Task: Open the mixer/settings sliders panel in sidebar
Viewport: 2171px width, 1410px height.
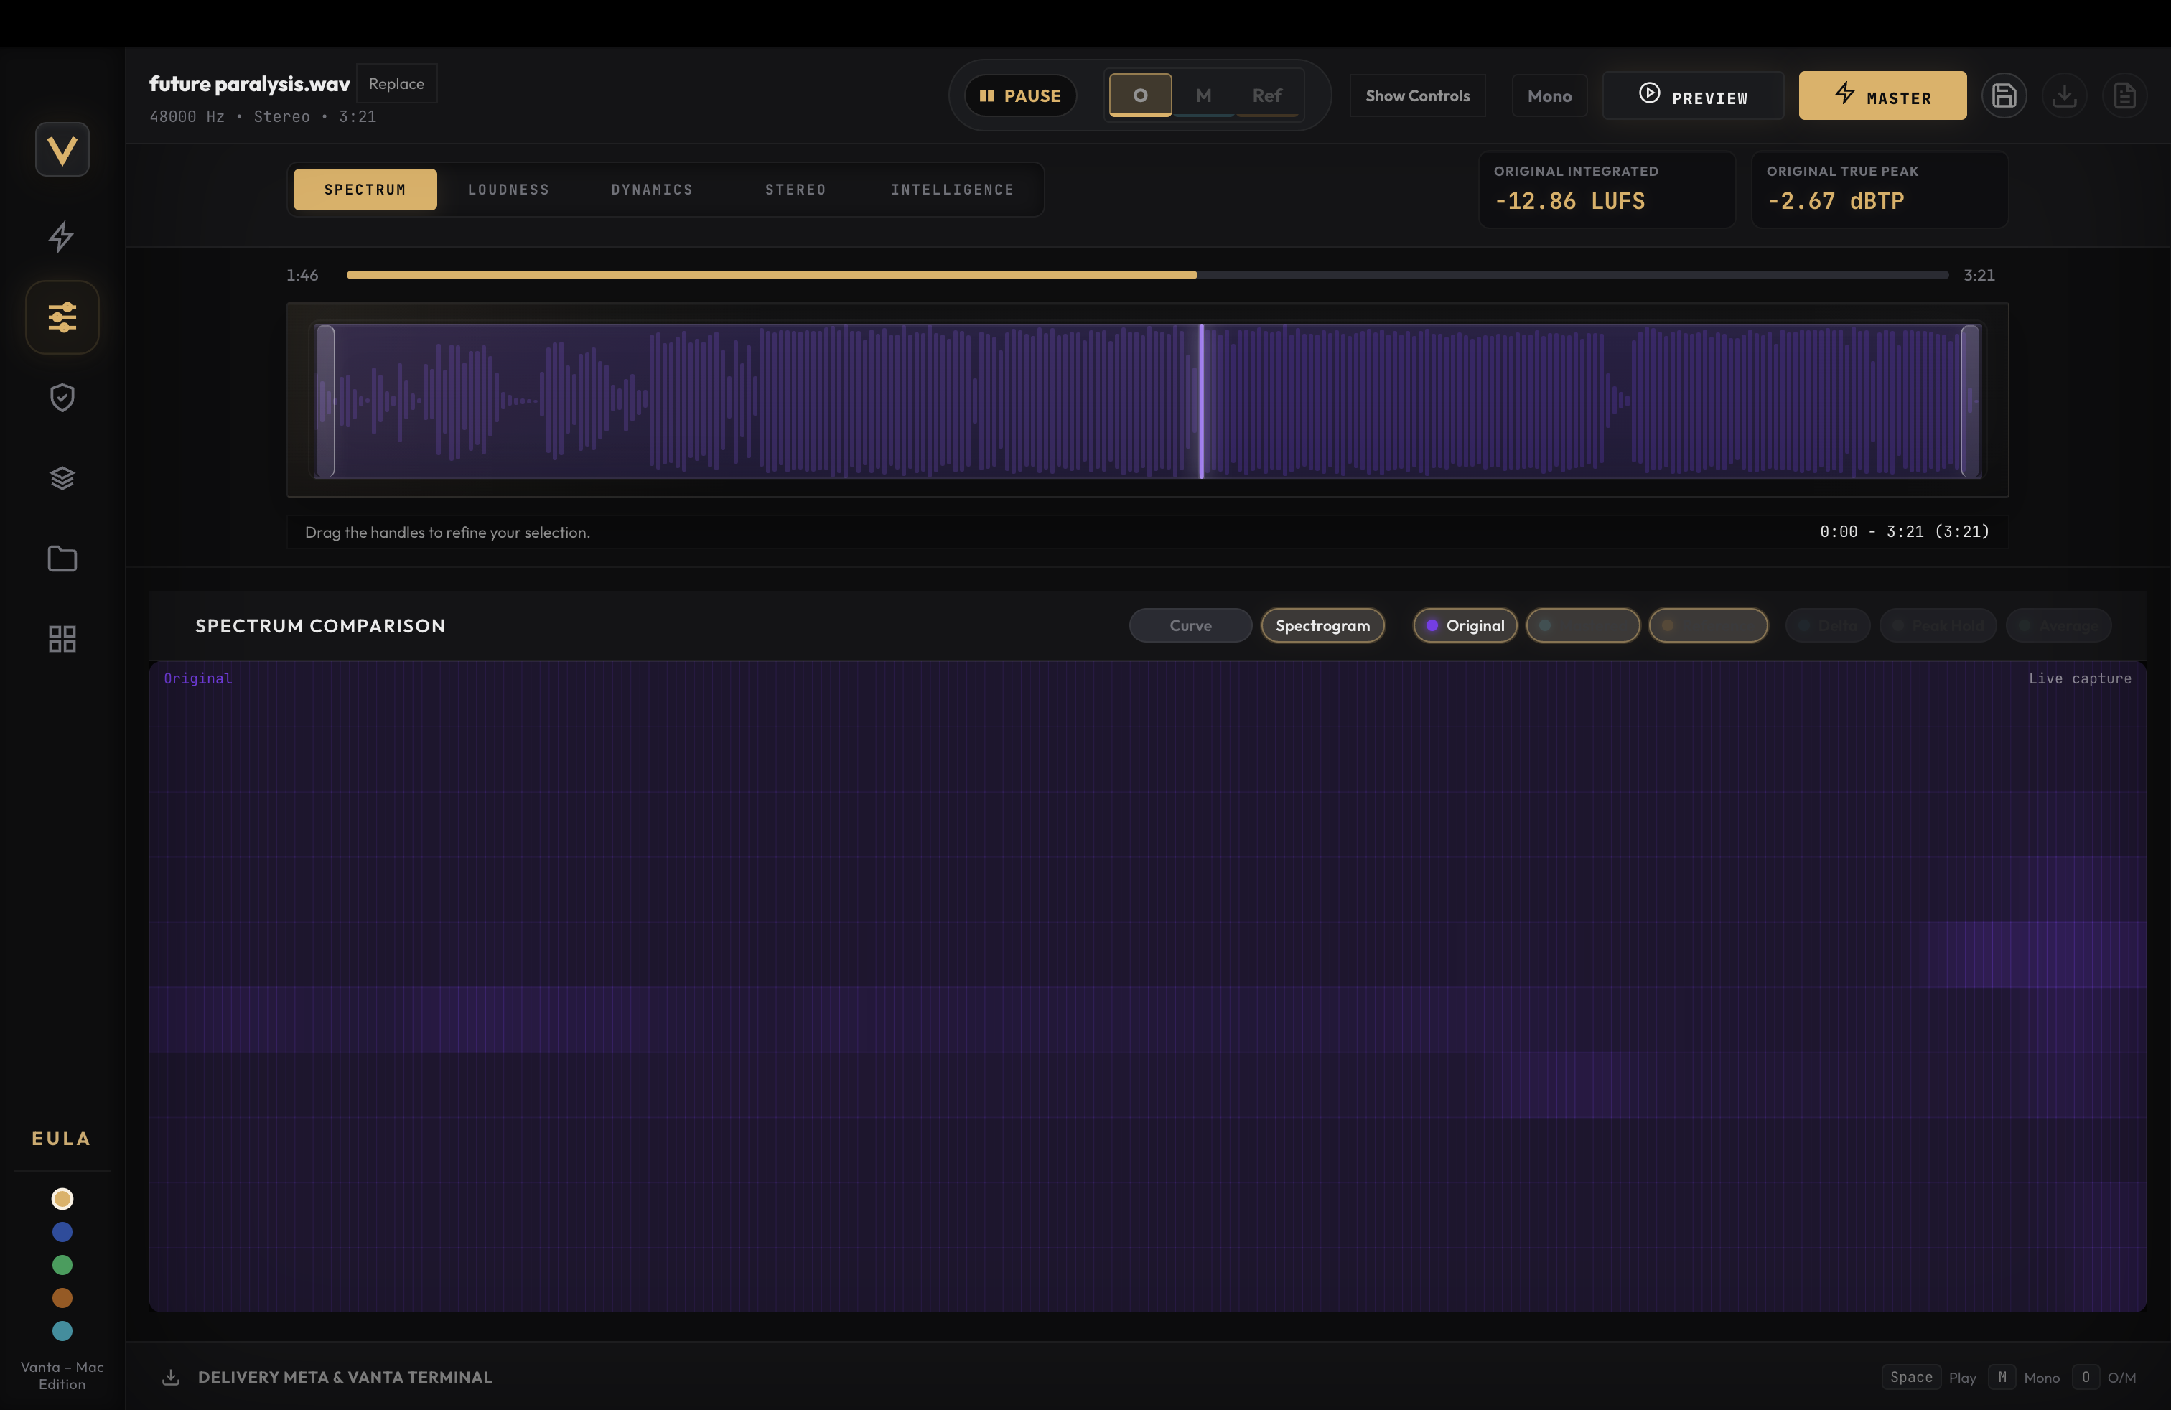Action: [x=61, y=317]
